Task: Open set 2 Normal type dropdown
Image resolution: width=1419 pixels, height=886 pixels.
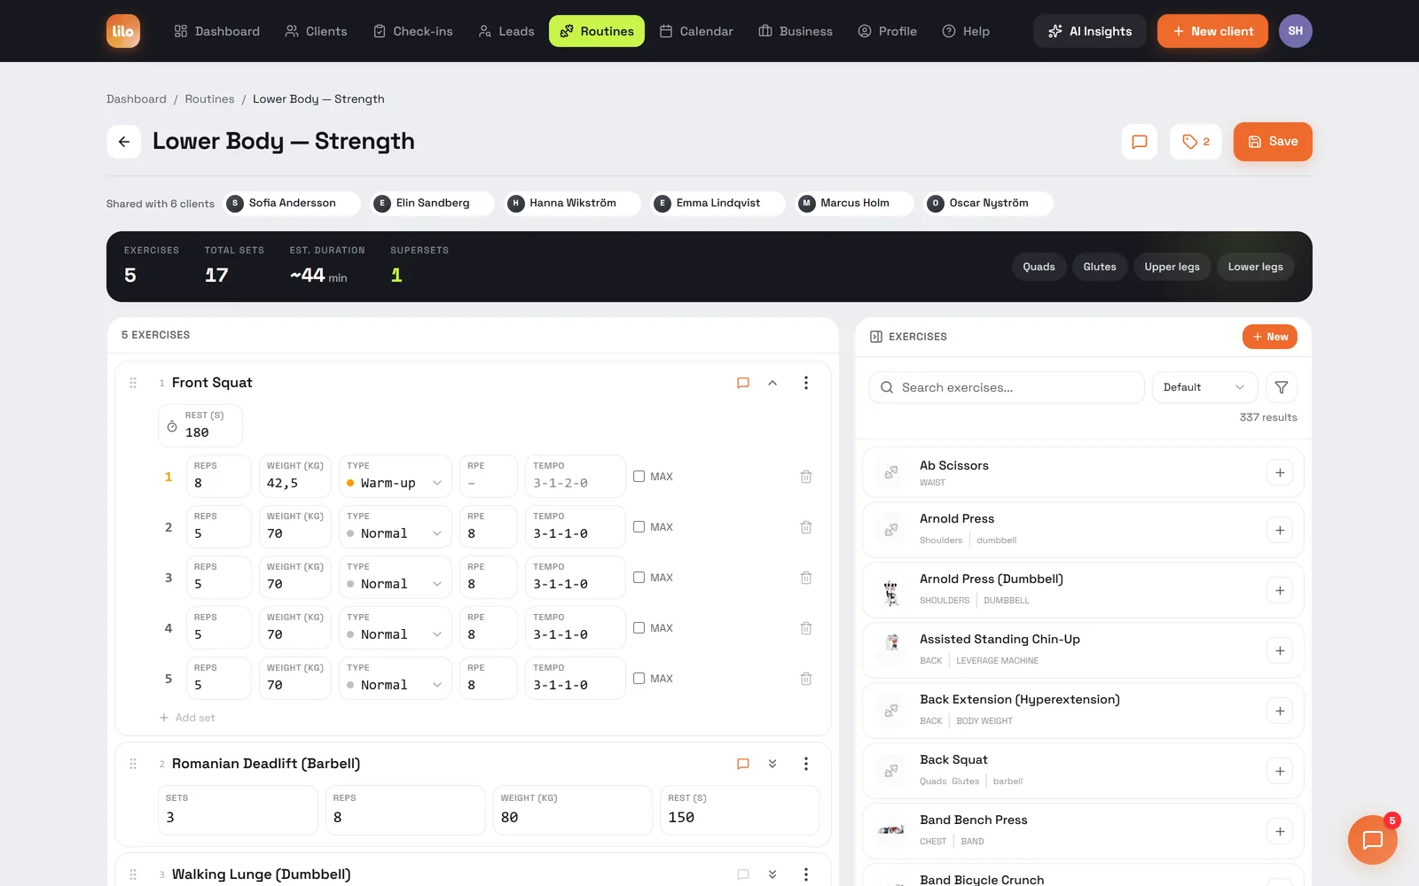Action: [x=396, y=527]
